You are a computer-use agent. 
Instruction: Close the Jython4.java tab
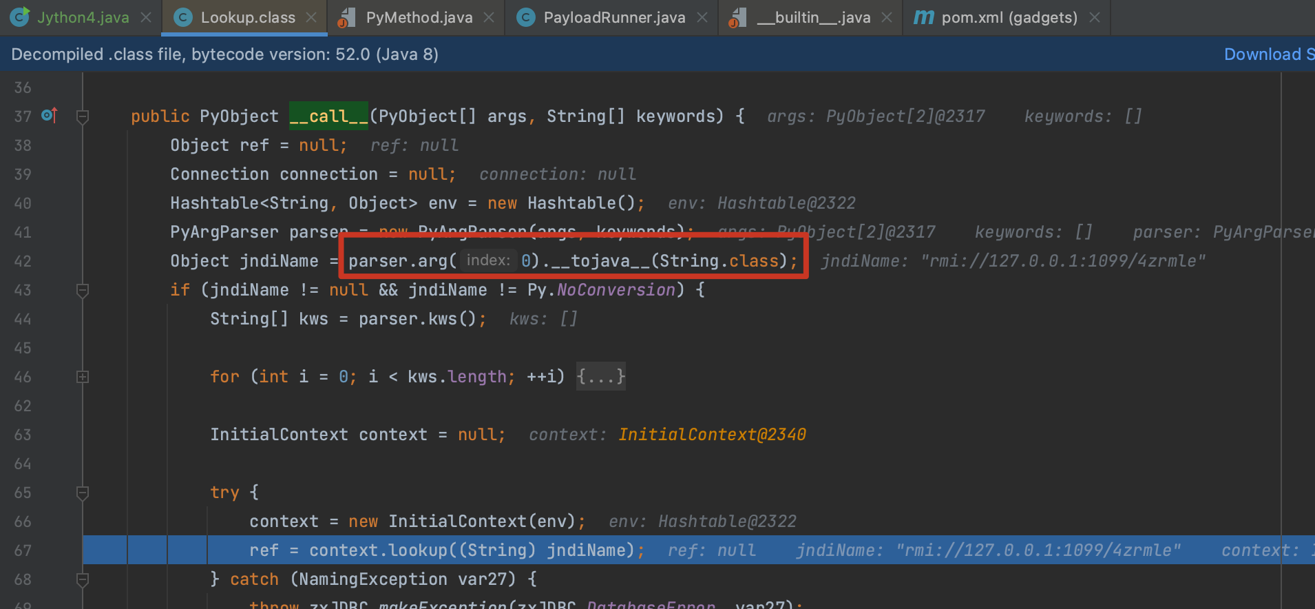(x=146, y=18)
